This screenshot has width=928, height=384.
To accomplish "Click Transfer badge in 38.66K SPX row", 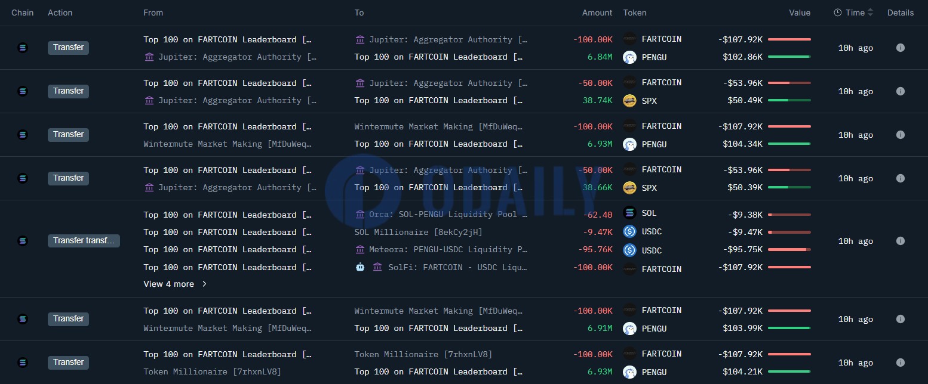I will (x=68, y=178).
